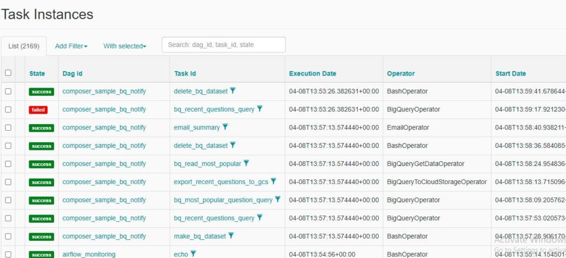Select checkbox for email_summary row
The width and height of the screenshot is (566, 258).
[x=8, y=128]
